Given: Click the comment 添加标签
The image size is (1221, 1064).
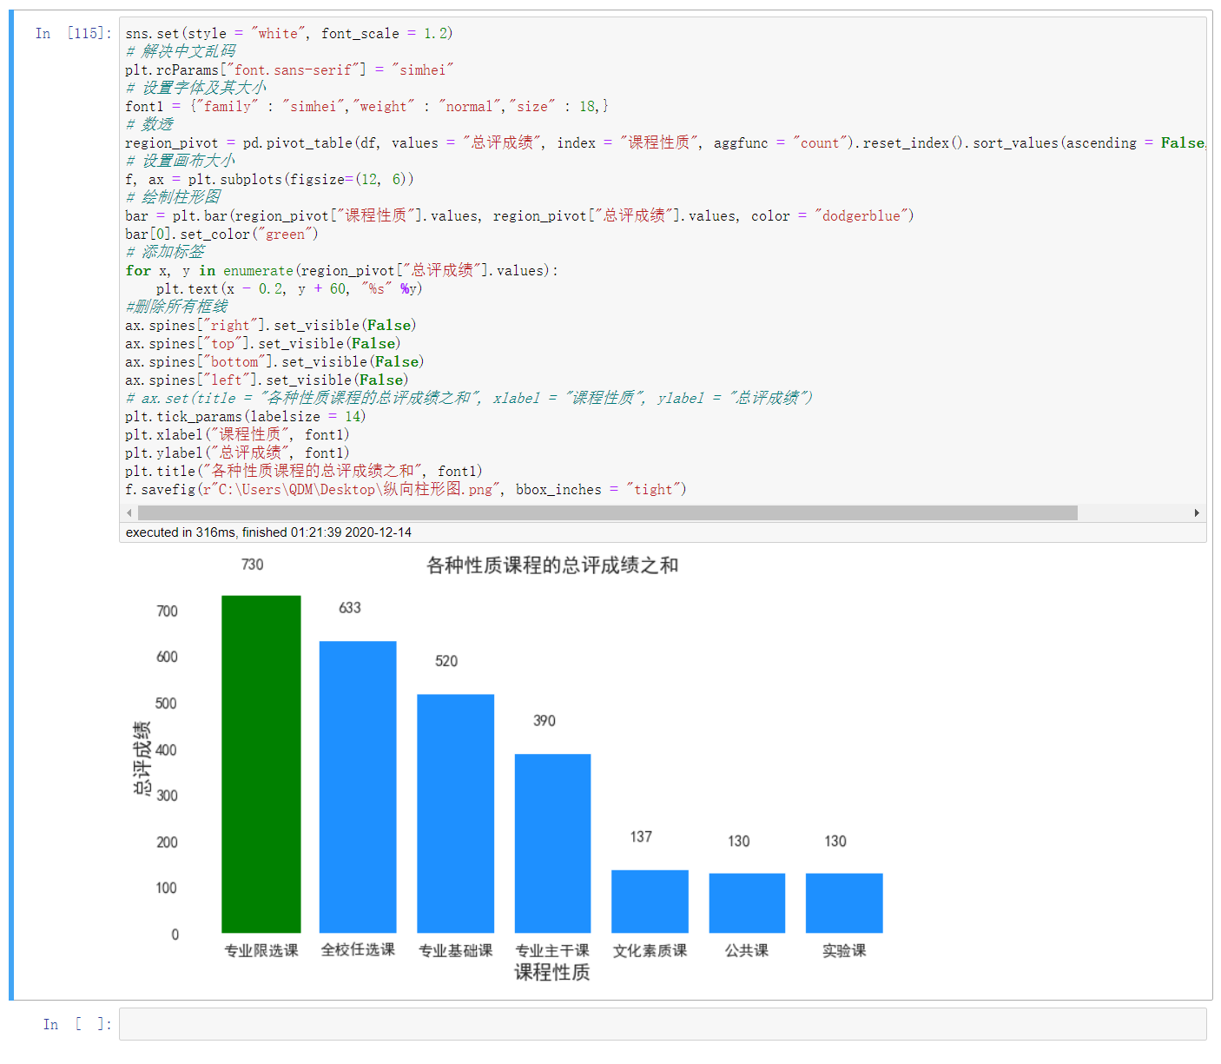Looking at the screenshot, I should pyautogui.click(x=165, y=253).
